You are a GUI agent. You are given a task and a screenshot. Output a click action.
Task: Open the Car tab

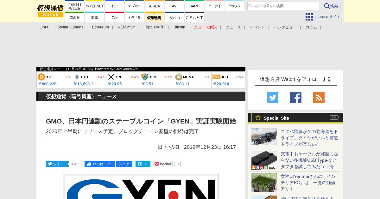[115, 18]
